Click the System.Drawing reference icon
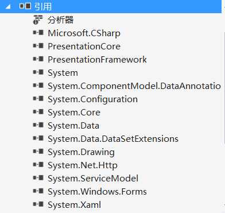Image resolution: width=225 pixels, height=213 pixels. coord(38,152)
